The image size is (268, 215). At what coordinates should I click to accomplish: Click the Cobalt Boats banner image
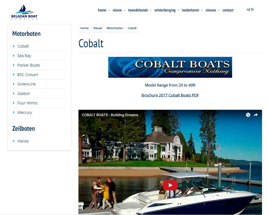click(170, 67)
